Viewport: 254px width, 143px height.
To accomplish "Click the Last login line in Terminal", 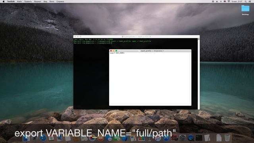I will point(93,39).
